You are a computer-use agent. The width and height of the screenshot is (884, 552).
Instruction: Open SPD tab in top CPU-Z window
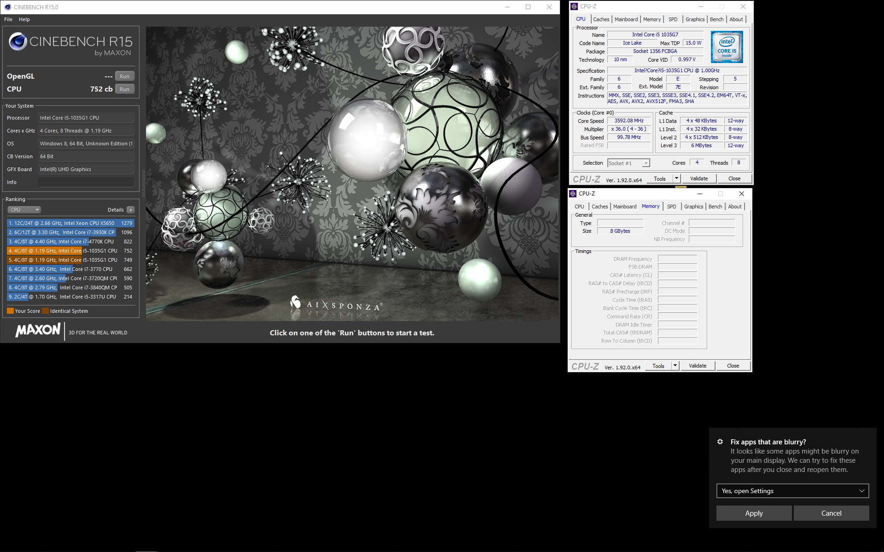[673, 19]
